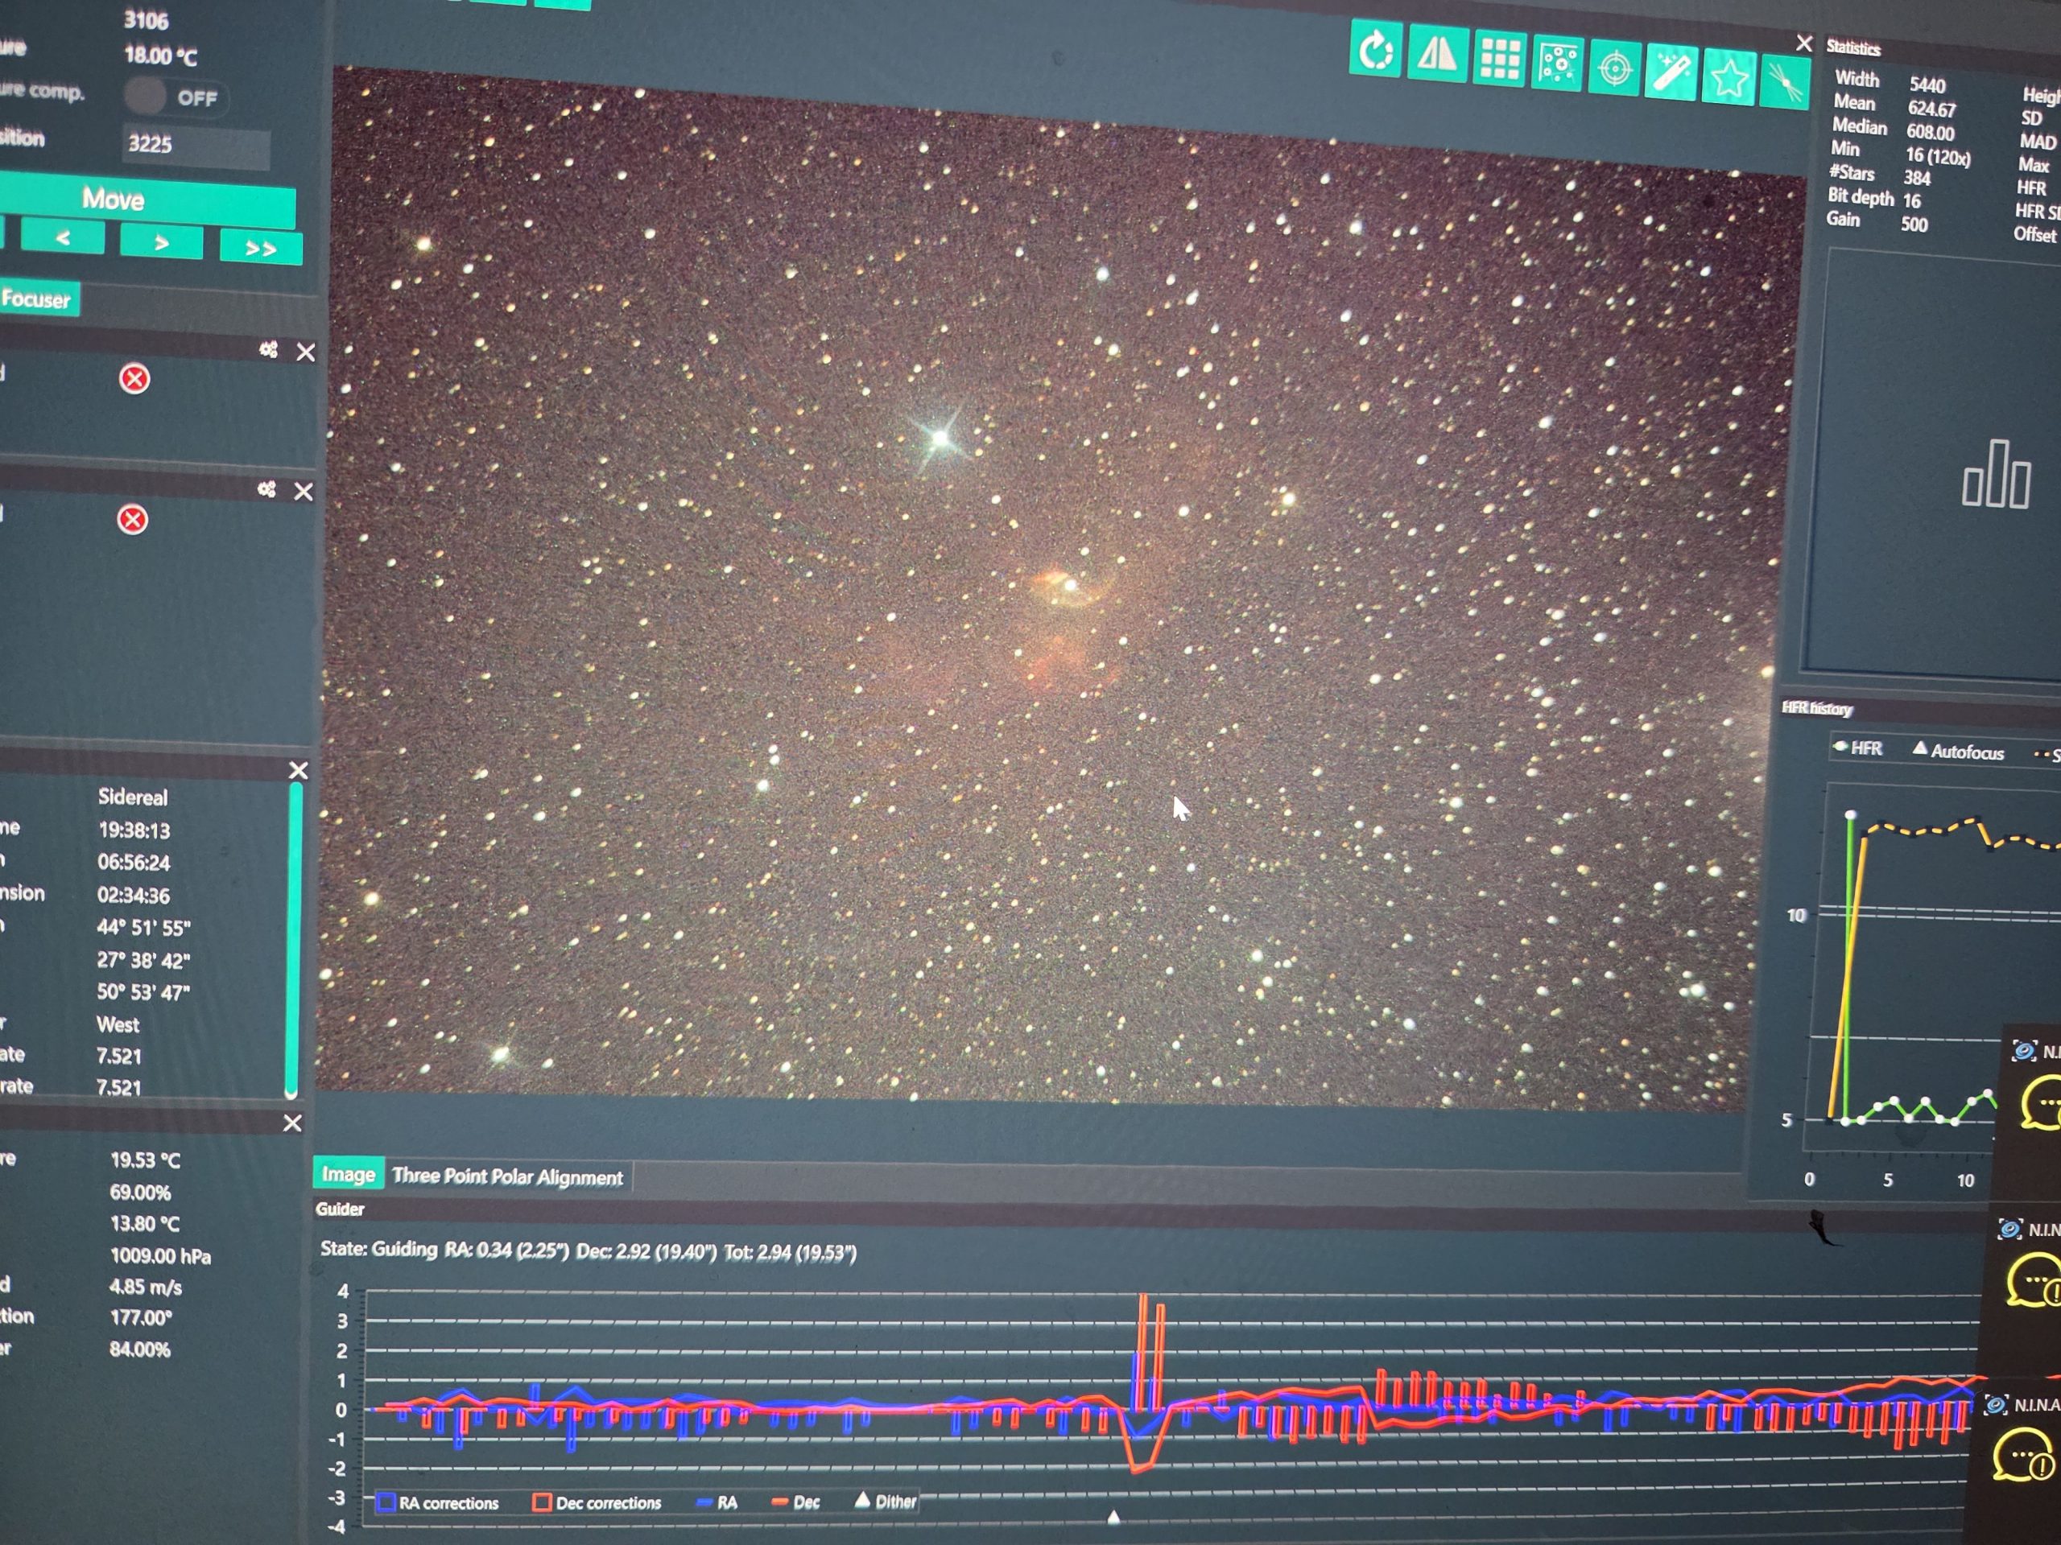Open first panel's gear settings

[x=268, y=349]
